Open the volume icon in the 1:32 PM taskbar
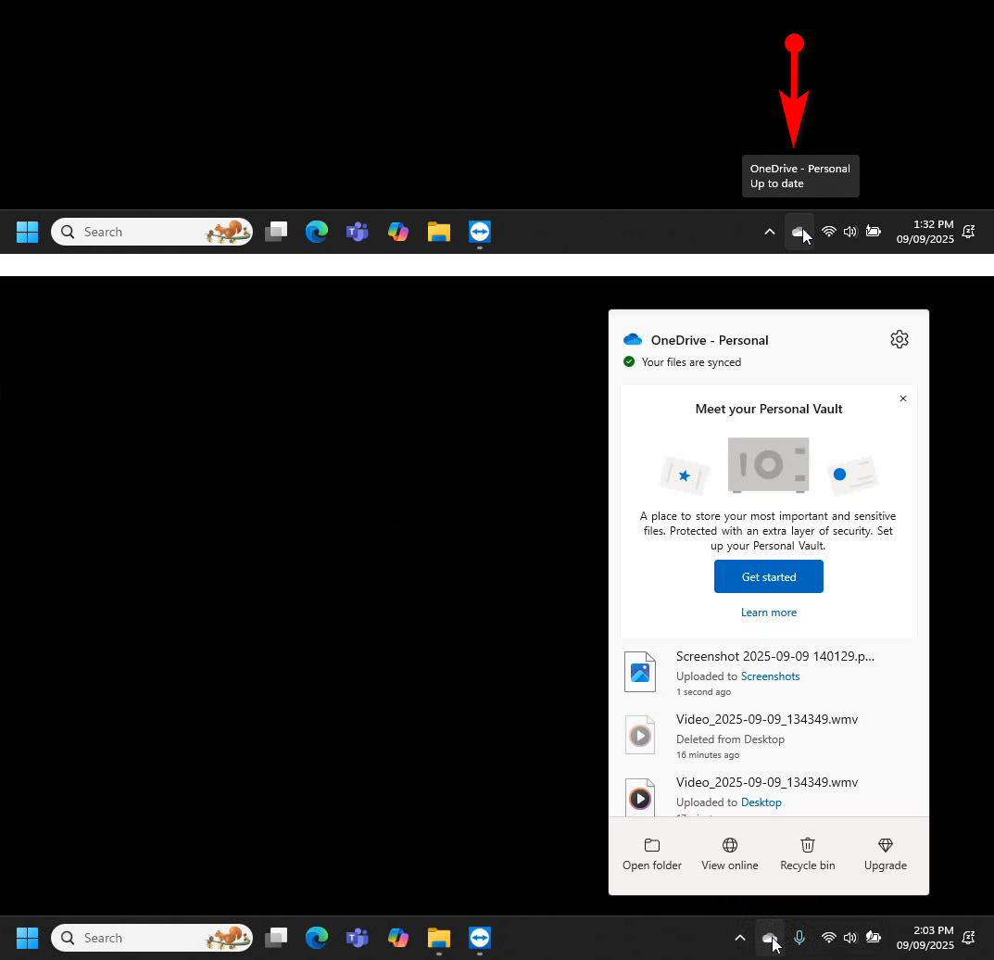 coord(850,232)
